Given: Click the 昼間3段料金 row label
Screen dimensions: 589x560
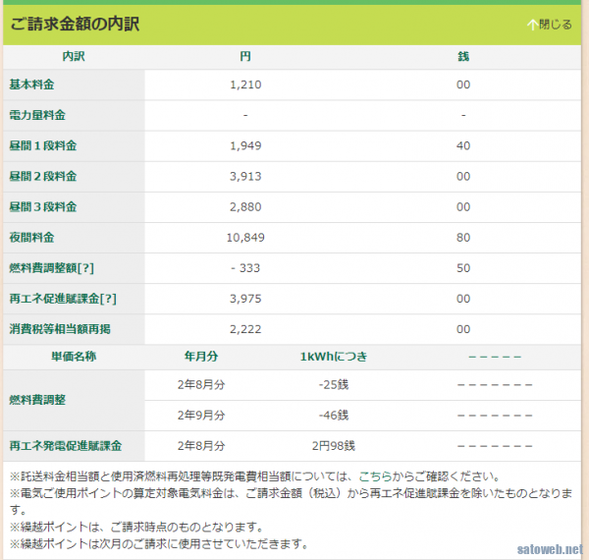Looking at the screenshot, I should click(x=42, y=207).
